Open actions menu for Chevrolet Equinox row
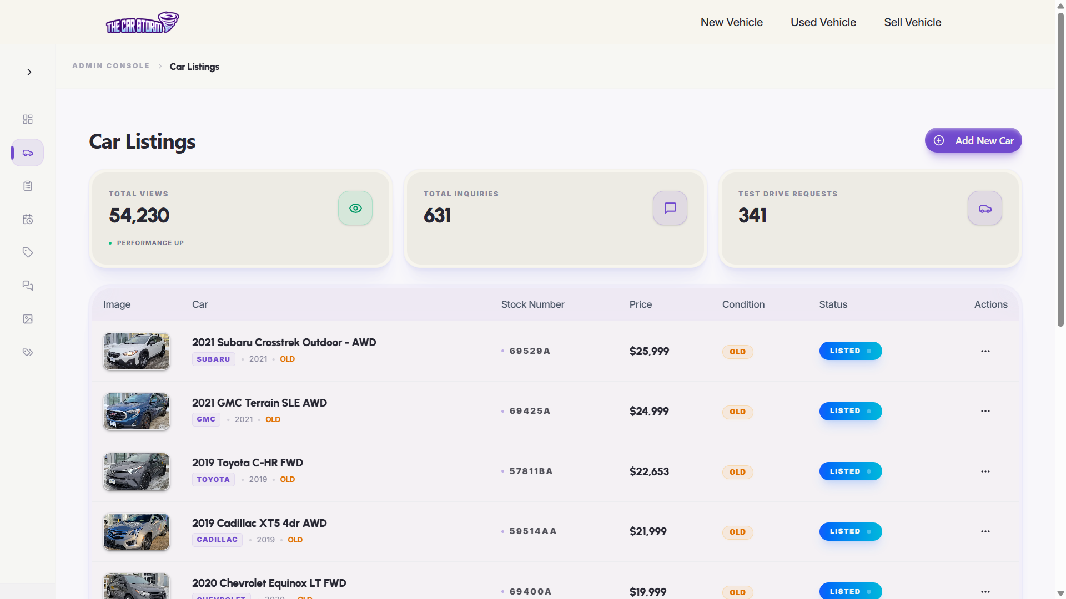Screen dimensions: 1066x599 point(985,592)
